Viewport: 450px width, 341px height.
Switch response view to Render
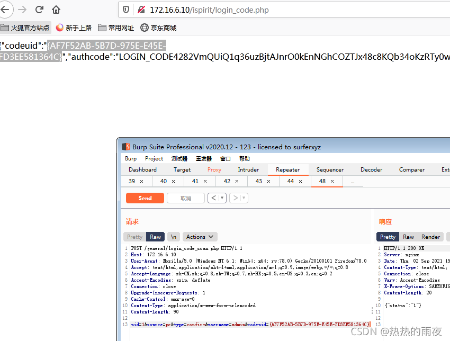tap(430, 237)
